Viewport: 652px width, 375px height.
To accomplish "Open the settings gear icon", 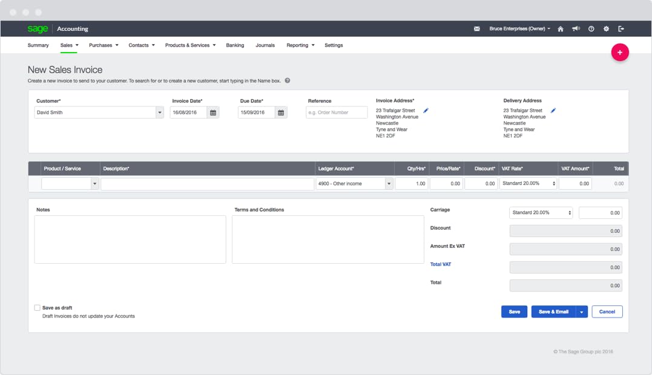I will [606, 29].
